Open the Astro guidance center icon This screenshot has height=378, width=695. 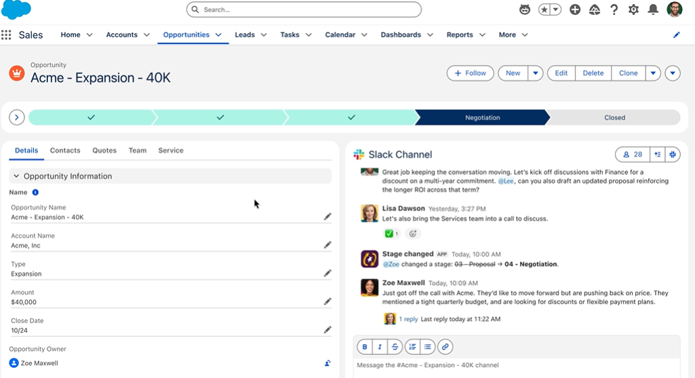[x=525, y=10]
